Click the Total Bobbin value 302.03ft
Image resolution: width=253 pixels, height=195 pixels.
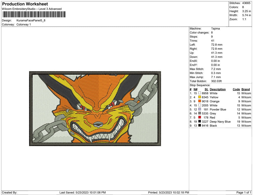tap(216, 81)
